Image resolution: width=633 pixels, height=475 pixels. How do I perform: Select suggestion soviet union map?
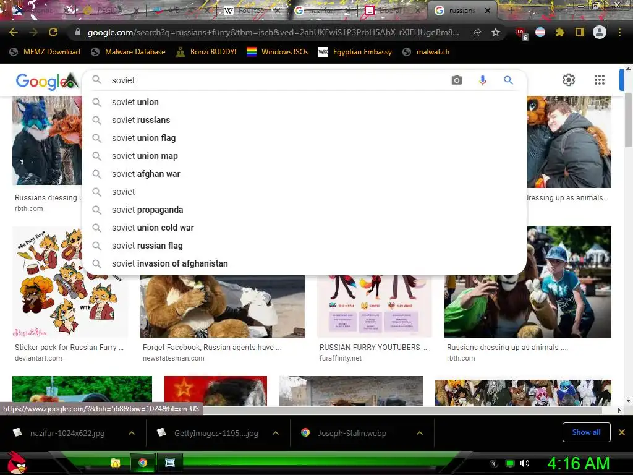tap(304, 156)
